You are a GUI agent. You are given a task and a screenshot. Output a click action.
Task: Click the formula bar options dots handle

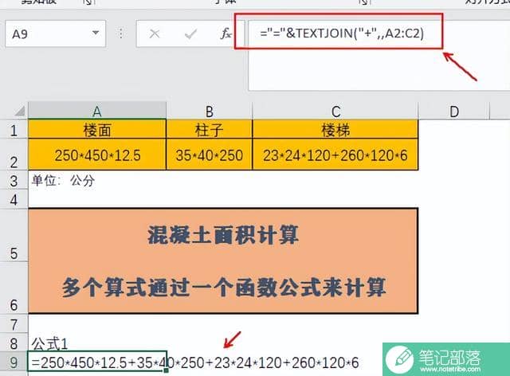[x=120, y=33]
